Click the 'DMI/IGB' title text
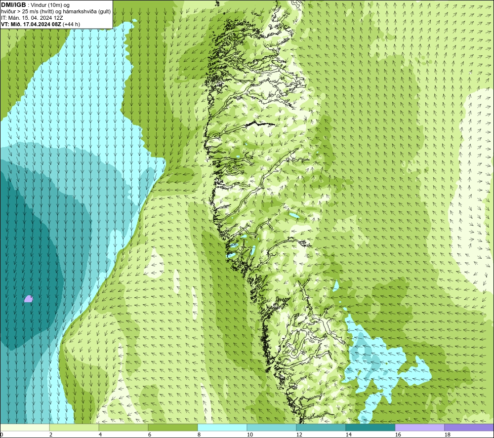Viewport: 494px width, 438px height. [13, 5]
